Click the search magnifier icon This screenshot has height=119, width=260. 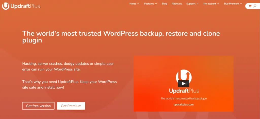[255, 6]
